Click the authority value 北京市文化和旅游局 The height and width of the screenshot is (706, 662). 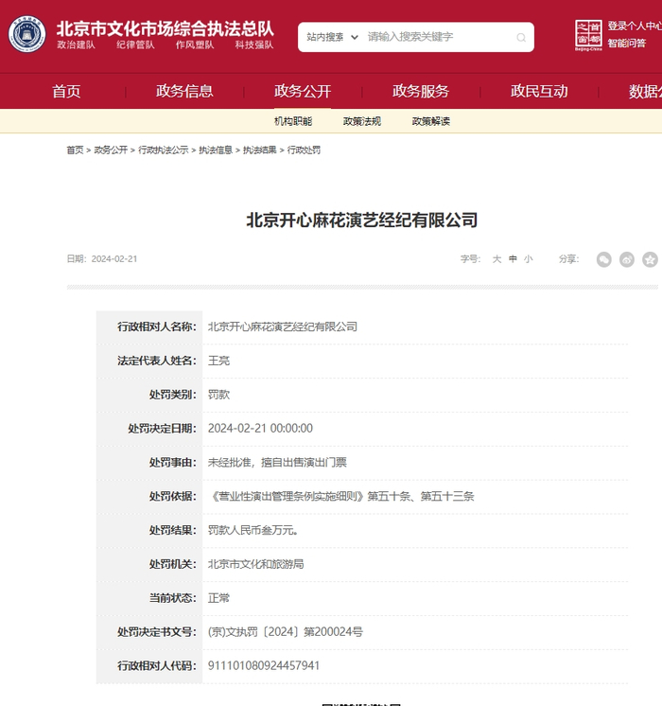(255, 564)
